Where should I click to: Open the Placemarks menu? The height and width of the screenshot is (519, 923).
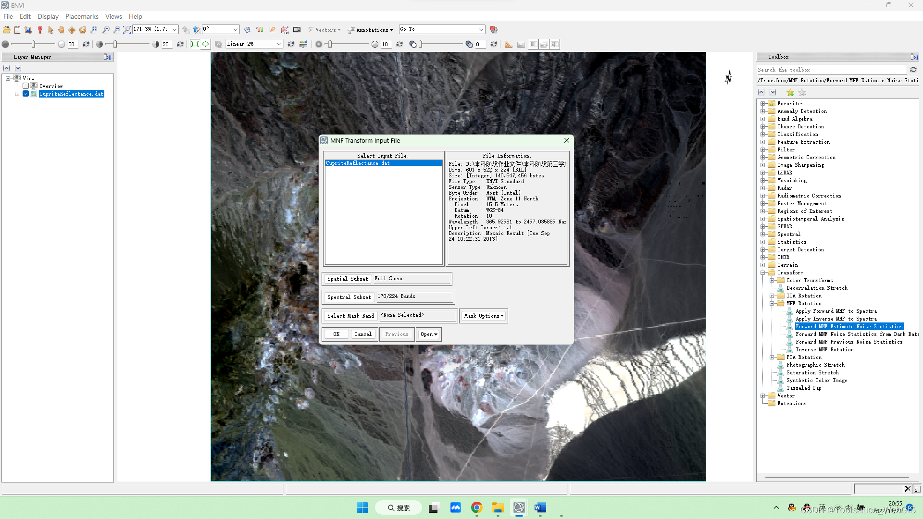click(x=82, y=16)
